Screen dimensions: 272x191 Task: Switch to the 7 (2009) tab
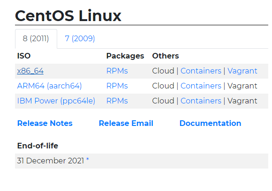pos(80,38)
